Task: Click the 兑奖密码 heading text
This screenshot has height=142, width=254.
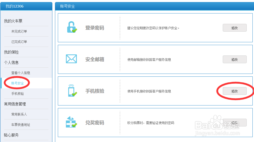Action: (95, 123)
